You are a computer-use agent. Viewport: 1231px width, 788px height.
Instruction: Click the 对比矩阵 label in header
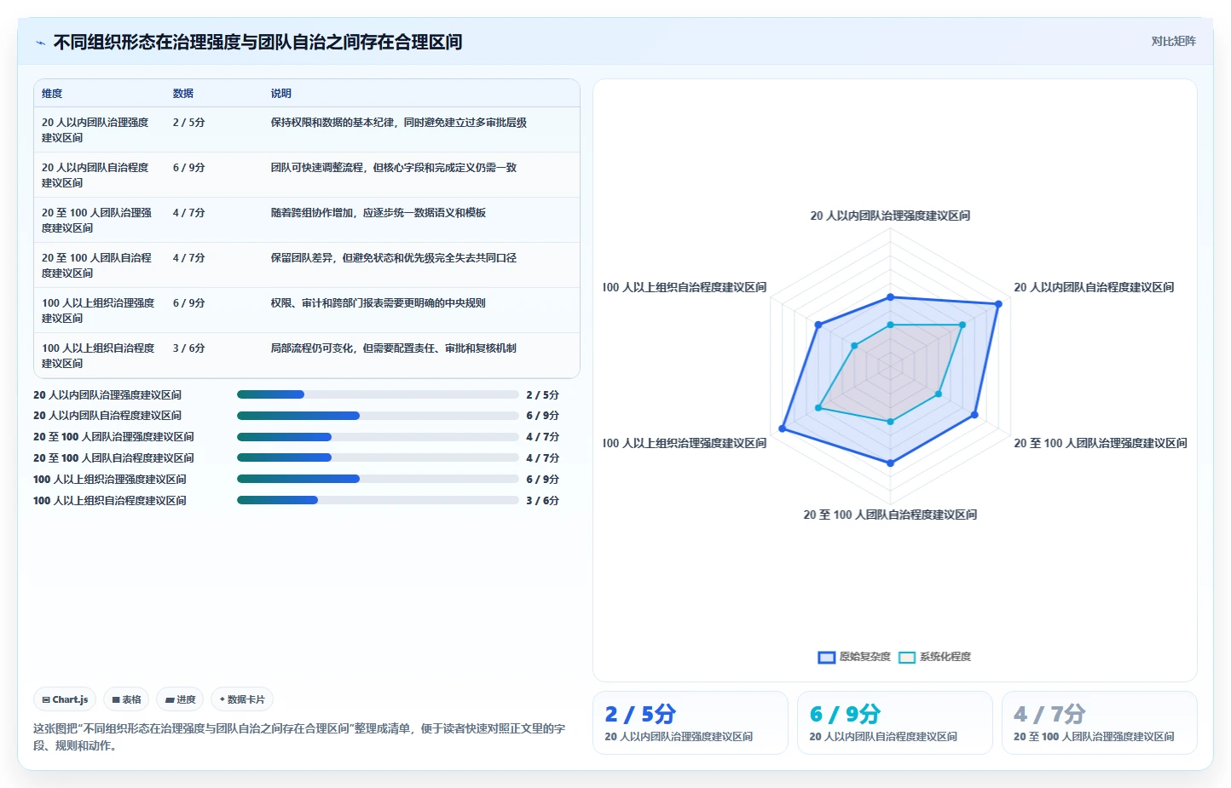pos(1173,41)
